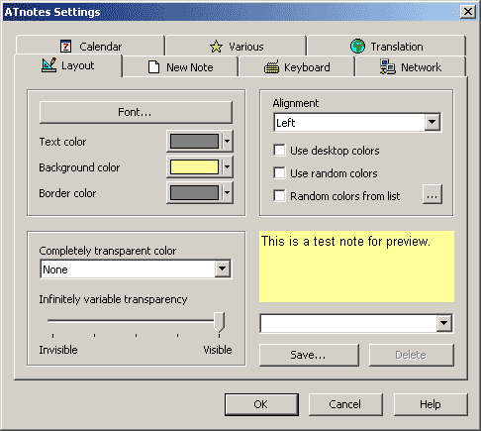Click the yellow test note preview

(x=356, y=267)
